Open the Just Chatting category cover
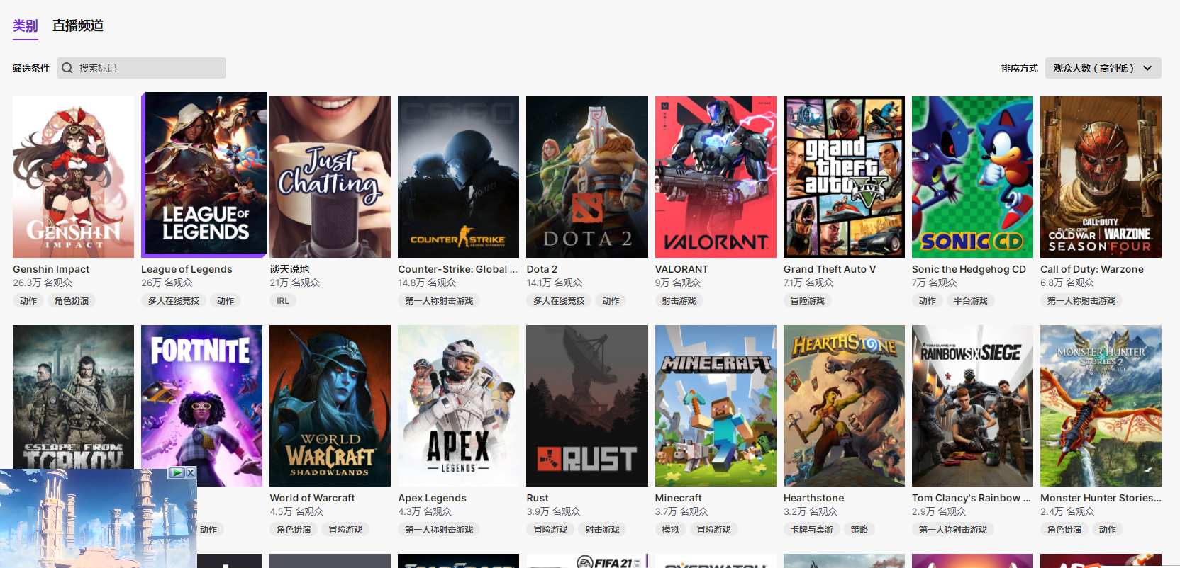Viewport: 1180px width, 568px height. (330, 177)
